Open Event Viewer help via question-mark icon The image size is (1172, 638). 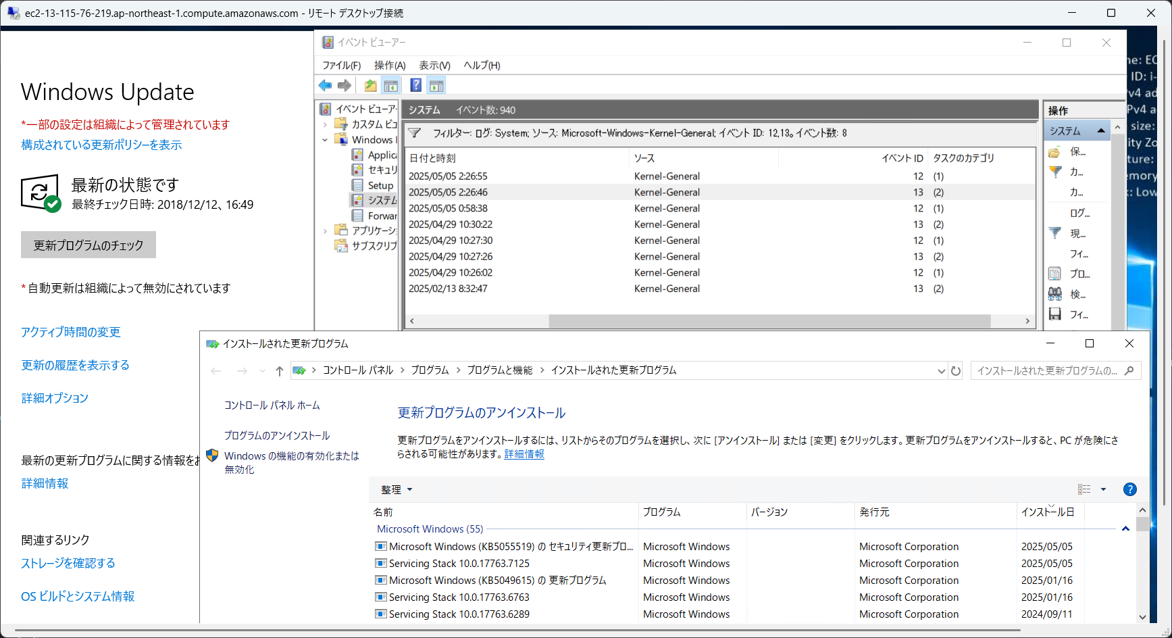click(416, 85)
